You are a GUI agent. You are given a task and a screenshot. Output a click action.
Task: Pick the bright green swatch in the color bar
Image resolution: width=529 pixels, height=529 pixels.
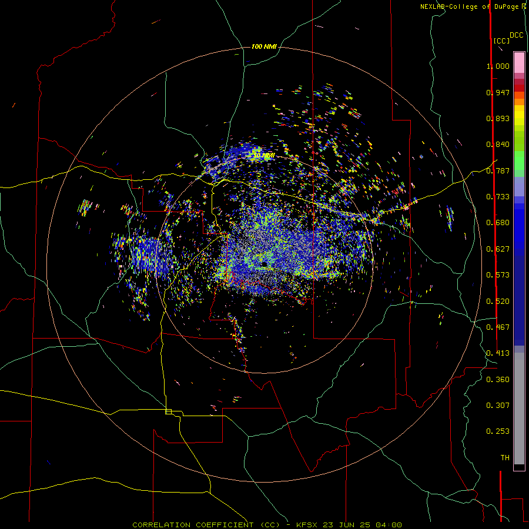point(519,160)
